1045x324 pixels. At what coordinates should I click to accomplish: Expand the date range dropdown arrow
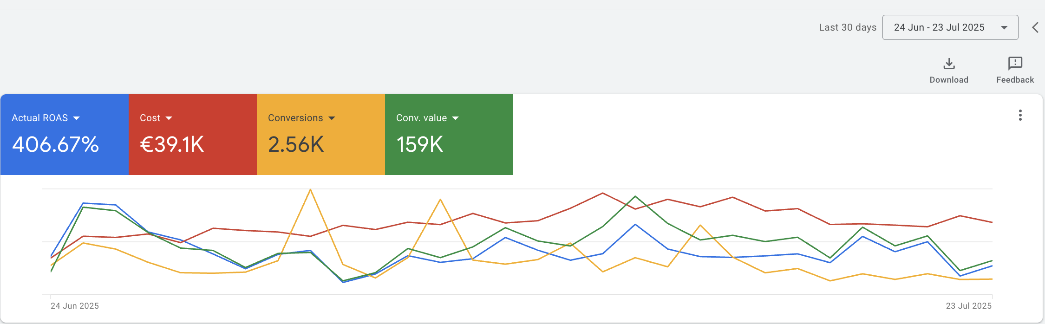pyautogui.click(x=1004, y=28)
